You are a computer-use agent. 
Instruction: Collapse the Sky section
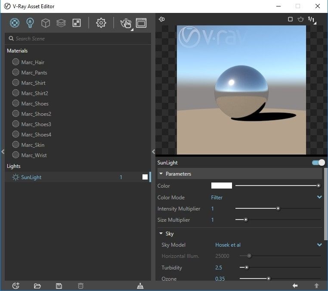pos(161,233)
